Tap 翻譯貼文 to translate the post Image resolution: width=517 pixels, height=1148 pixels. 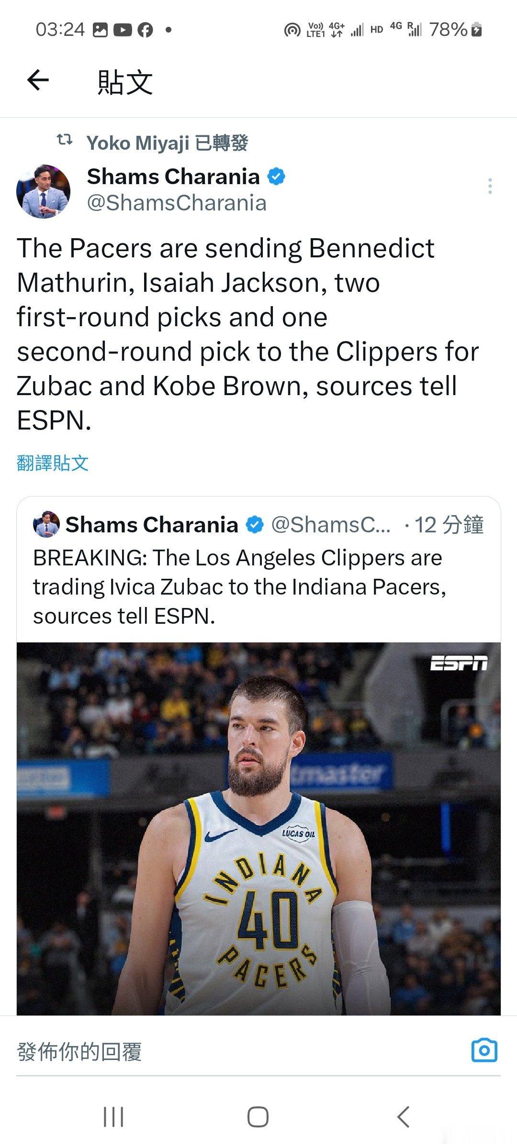pyautogui.click(x=53, y=463)
